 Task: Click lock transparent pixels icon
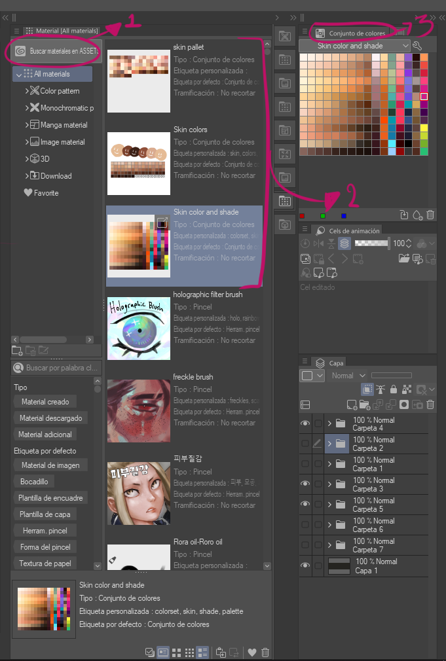[x=407, y=389]
